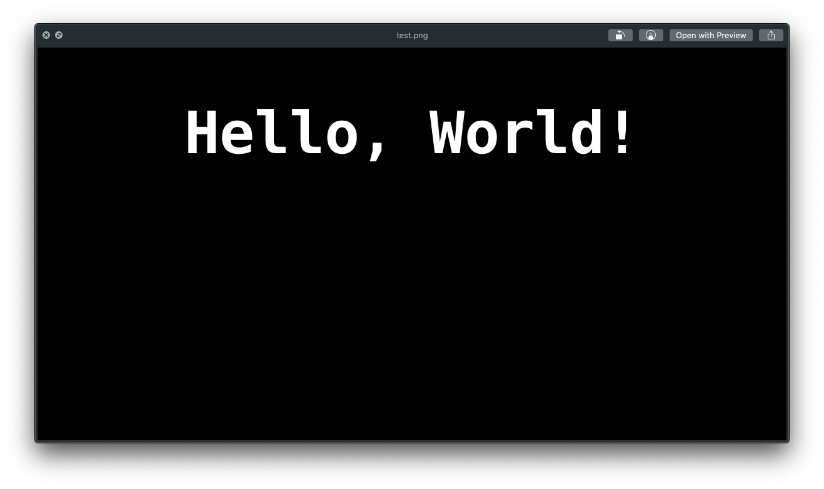Click the exclamation mark after World
The height and width of the screenshot is (489, 824).
623,132
